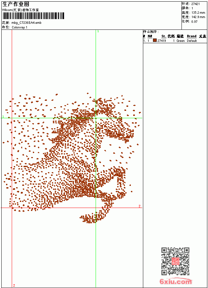Click the file name mbg_C7236EA4.emb
Viewport: 208px width, 288px height.
click(x=27, y=23)
